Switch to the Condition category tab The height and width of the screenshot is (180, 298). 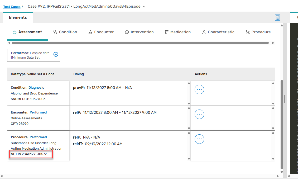[x=65, y=32]
